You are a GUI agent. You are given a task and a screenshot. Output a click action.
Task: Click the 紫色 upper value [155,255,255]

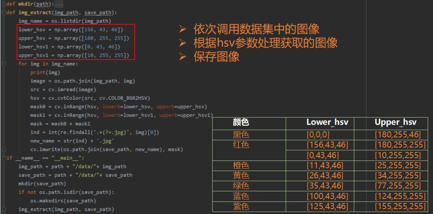pyautogui.click(x=400, y=206)
